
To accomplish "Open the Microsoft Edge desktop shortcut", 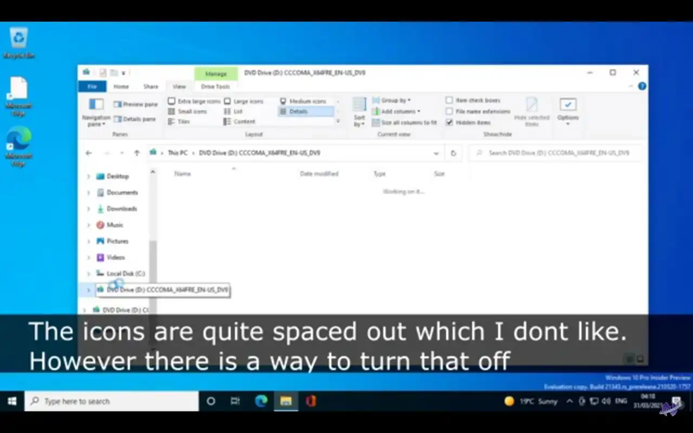I will 19,146.
